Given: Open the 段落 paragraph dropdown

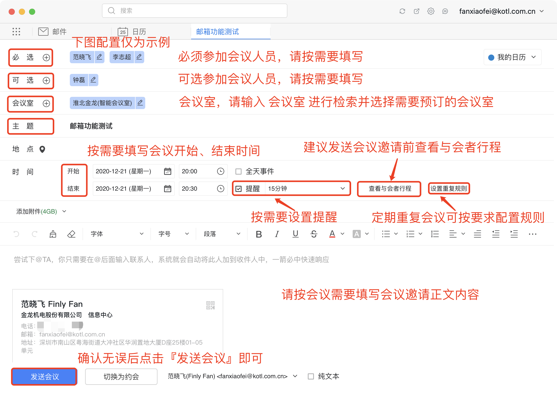Looking at the screenshot, I should click(x=222, y=234).
